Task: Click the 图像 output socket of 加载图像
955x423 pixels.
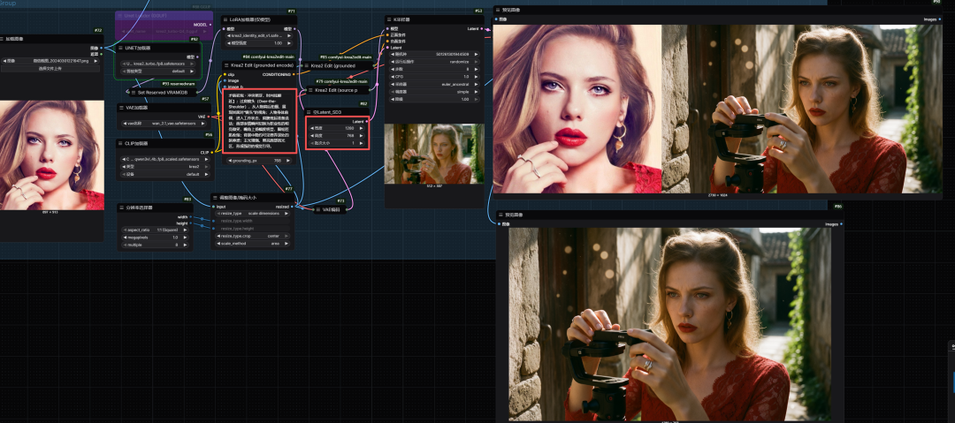Action: tap(103, 48)
